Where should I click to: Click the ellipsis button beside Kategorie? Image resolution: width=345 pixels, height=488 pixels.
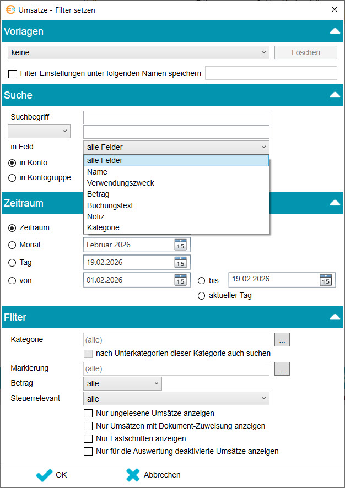pyautogui.click(x=282, y=340)
